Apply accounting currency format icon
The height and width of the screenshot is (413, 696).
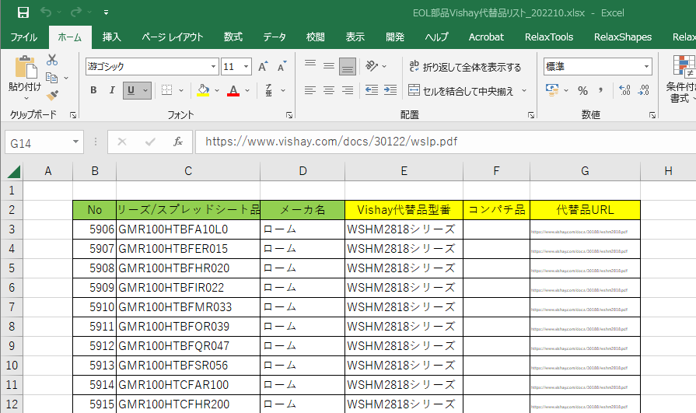(552, 90)
